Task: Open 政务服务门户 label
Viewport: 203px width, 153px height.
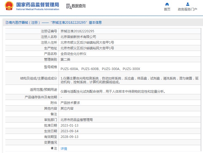Action: click(x=187, y=9)
